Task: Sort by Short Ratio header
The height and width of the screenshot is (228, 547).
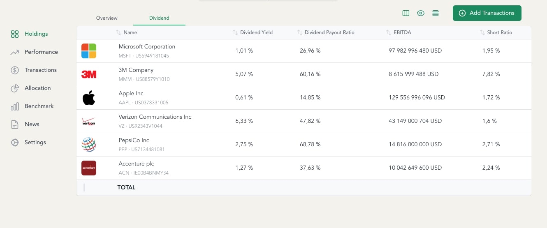Action: (500, 32)
